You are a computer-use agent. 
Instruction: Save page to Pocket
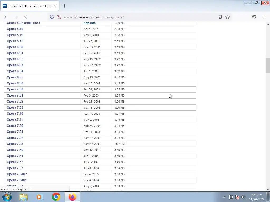click(x=254, y=17)
